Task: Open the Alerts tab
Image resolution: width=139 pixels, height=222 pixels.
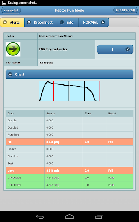Action: point(12,22)
